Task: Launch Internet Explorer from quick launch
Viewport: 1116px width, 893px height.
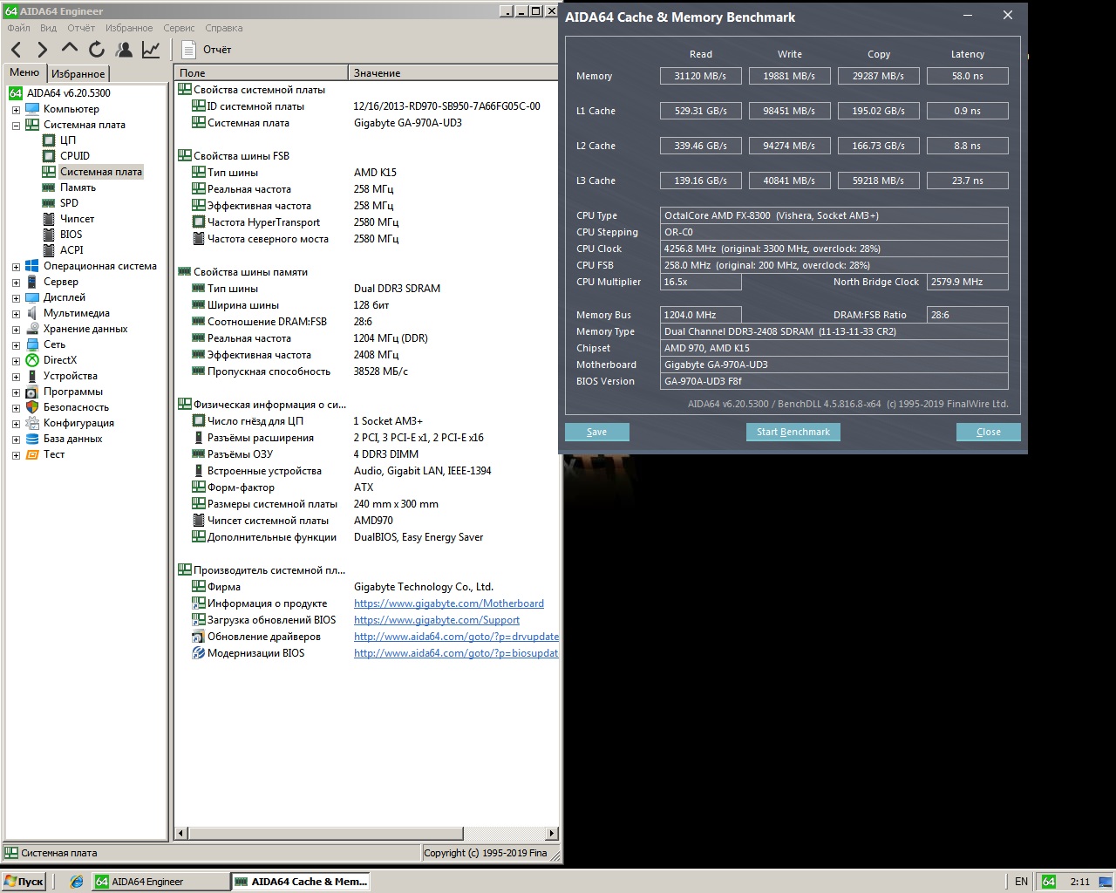Action: click(77, 882)
